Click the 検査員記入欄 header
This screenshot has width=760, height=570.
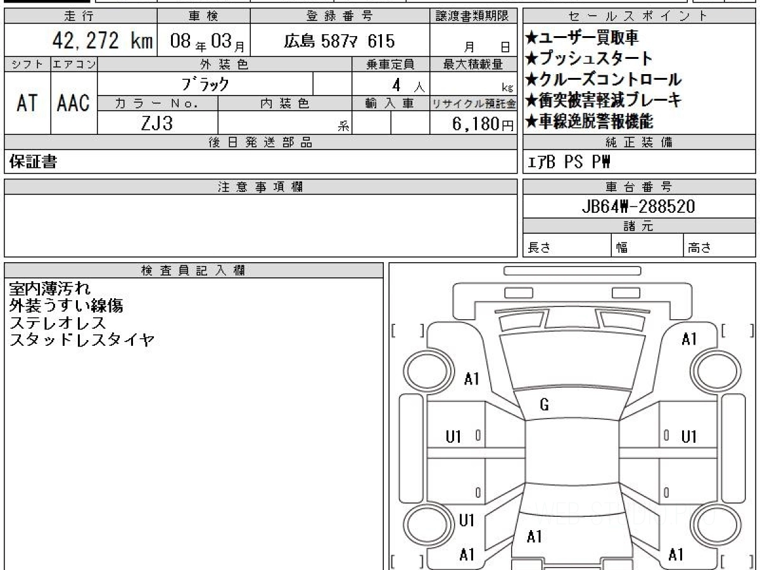[194, 270]
